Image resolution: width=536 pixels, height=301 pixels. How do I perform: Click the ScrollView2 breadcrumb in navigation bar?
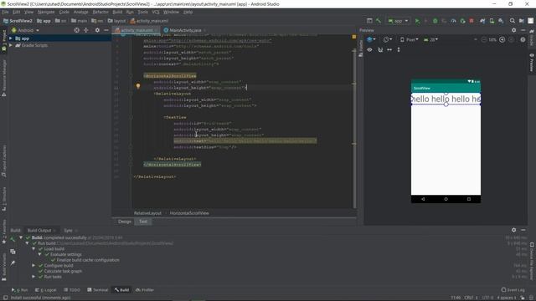click(18, 21)
